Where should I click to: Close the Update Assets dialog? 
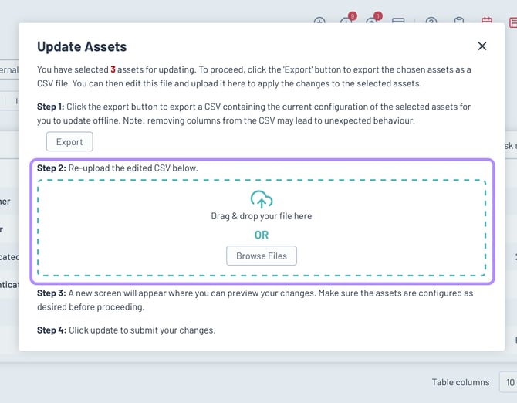pos(482,46)
